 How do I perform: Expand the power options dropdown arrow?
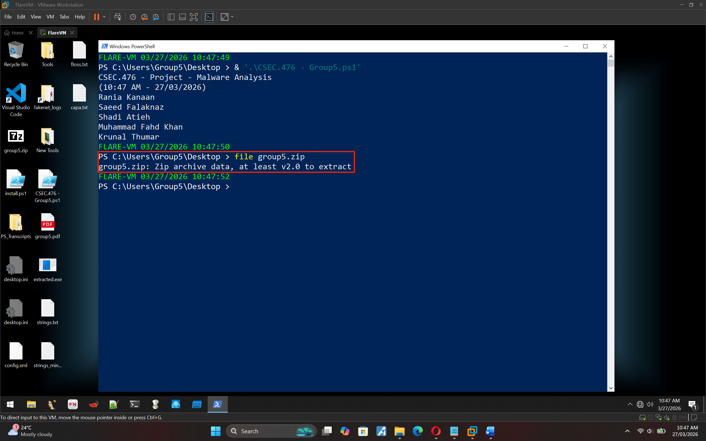[x=104, y=17]
